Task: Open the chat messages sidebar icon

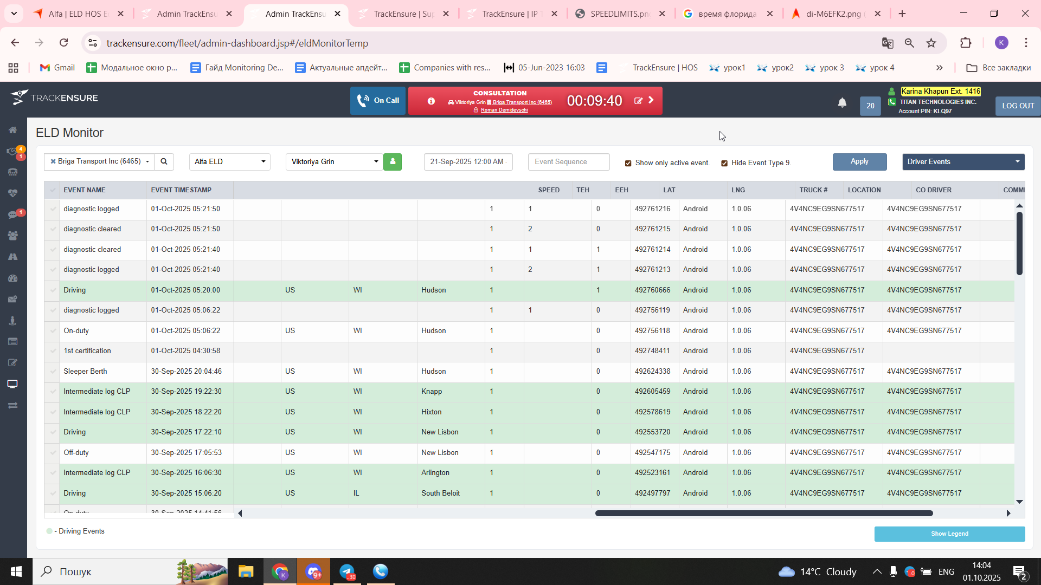Action: coord(13,215)
